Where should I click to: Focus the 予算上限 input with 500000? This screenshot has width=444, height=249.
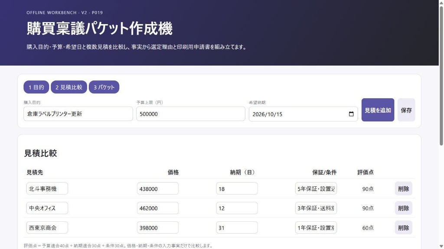coord(191,114)
